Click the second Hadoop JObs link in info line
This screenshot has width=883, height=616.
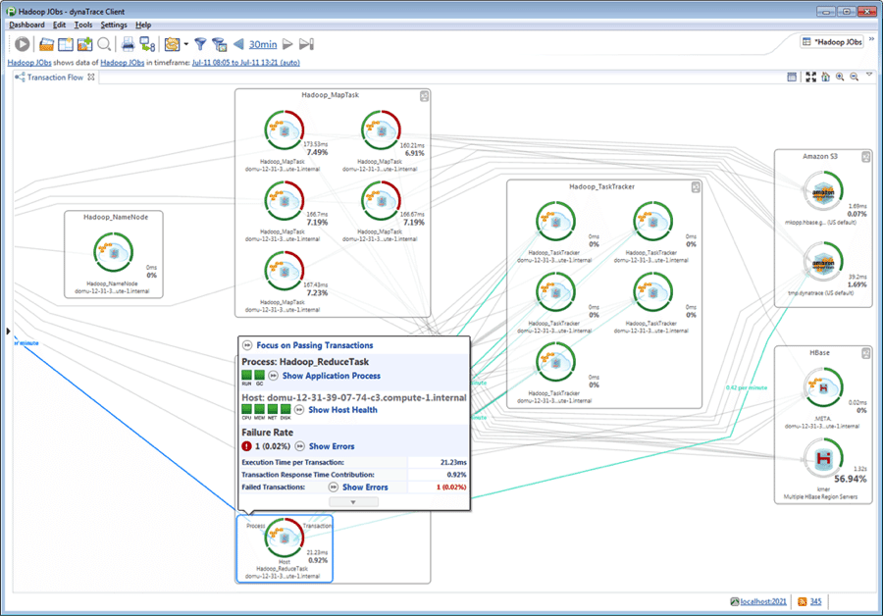tap(123, 63)
